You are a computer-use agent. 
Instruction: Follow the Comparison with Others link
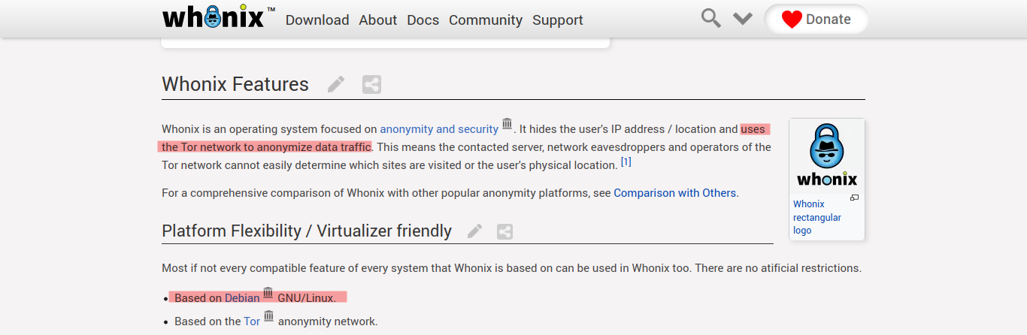[675, 193]
